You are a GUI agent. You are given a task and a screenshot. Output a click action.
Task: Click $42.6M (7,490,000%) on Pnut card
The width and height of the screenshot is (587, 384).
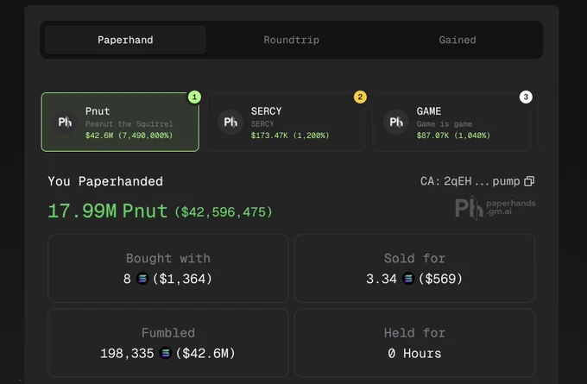point(129,135)
